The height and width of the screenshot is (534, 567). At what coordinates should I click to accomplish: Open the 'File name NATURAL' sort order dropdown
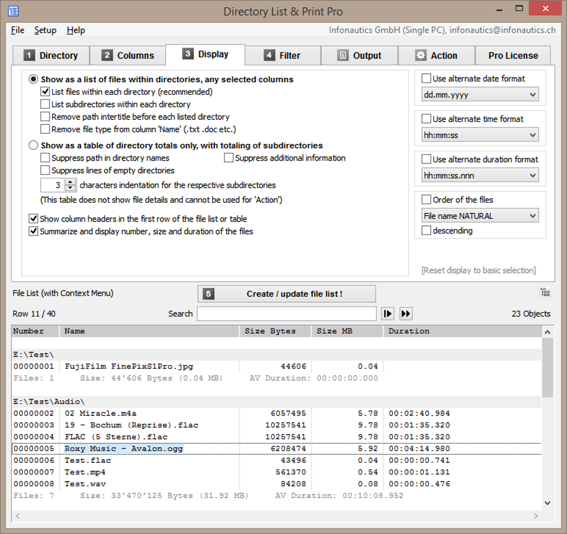pyautogui.click(x=480, y=216)
